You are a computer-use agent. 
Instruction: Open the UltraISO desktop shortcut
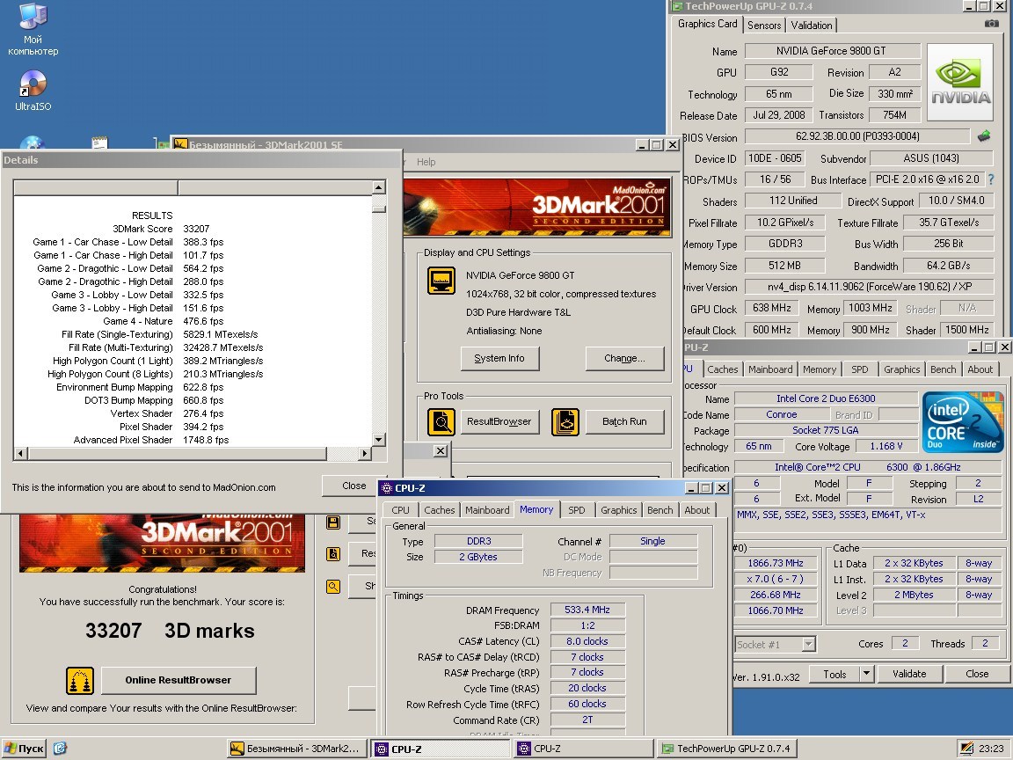[33, 91]
